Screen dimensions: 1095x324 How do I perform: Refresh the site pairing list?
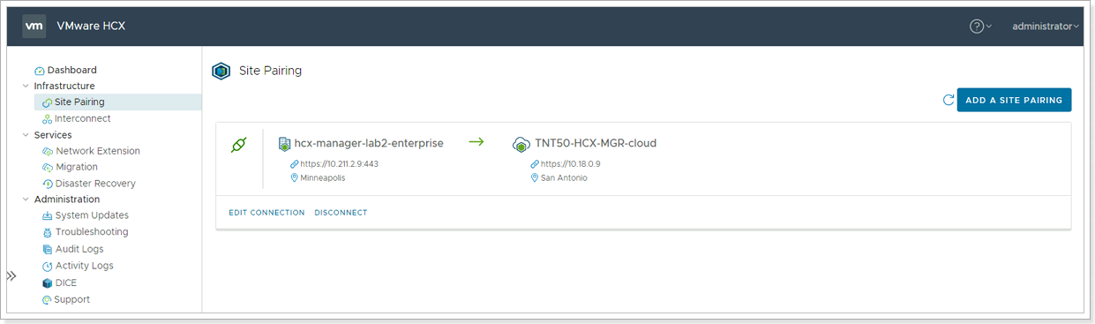[x=949, y=100]
